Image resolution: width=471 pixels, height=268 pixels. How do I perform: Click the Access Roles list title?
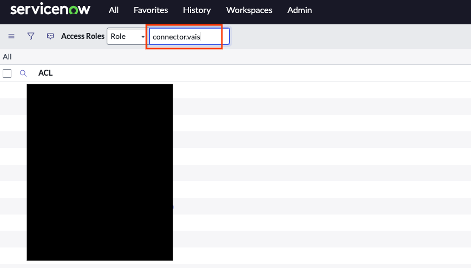pos(83,36)
